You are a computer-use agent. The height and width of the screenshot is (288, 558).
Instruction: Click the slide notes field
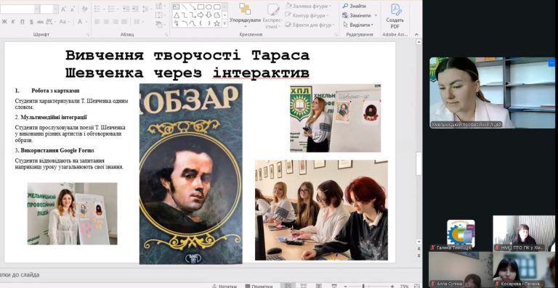(x=210, y=274)
